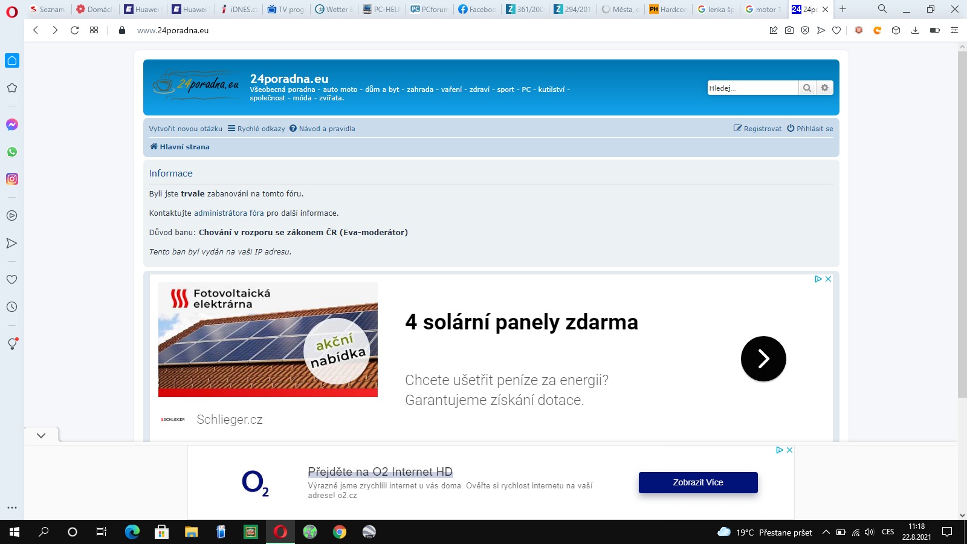Screen dimensions: 967x544
Task: Open Messenger in Opera sidebar
Action: [x=11, y=125]
